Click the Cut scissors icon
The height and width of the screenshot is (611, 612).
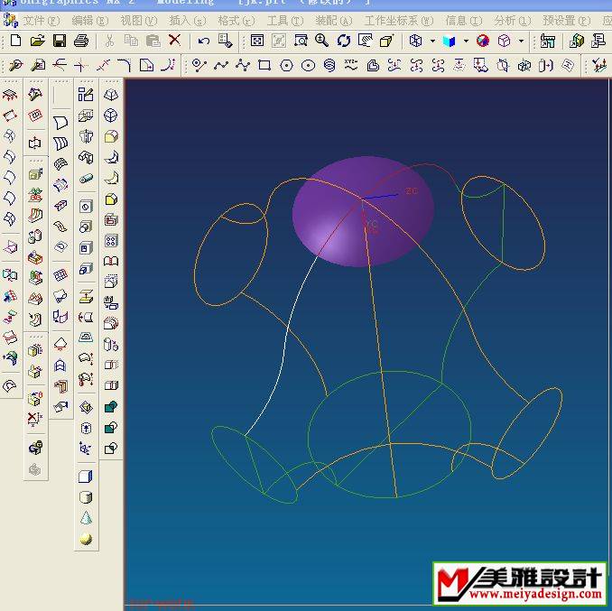(110, 41)
